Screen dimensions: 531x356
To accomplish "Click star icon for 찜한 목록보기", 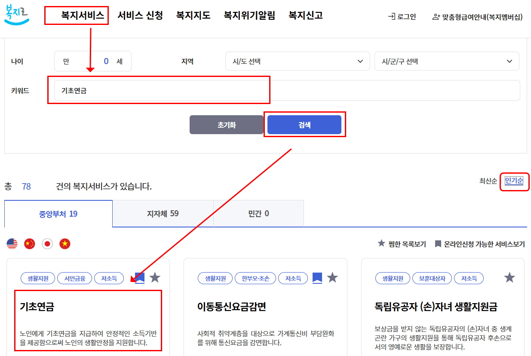I will 382,243.
